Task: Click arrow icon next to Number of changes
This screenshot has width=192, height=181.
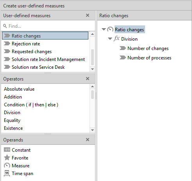Action: coord(123,48)
